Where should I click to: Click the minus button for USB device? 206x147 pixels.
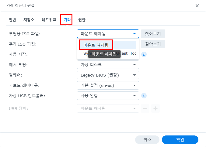click(x=145, y=108)
